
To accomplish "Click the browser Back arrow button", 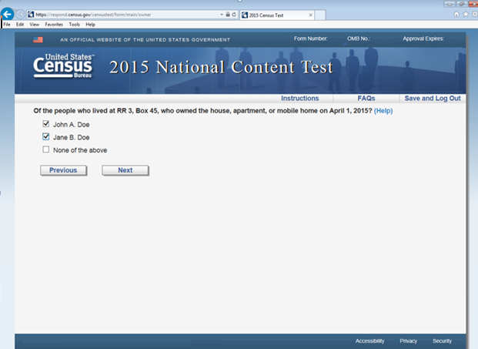I will [x=8, y=14].
